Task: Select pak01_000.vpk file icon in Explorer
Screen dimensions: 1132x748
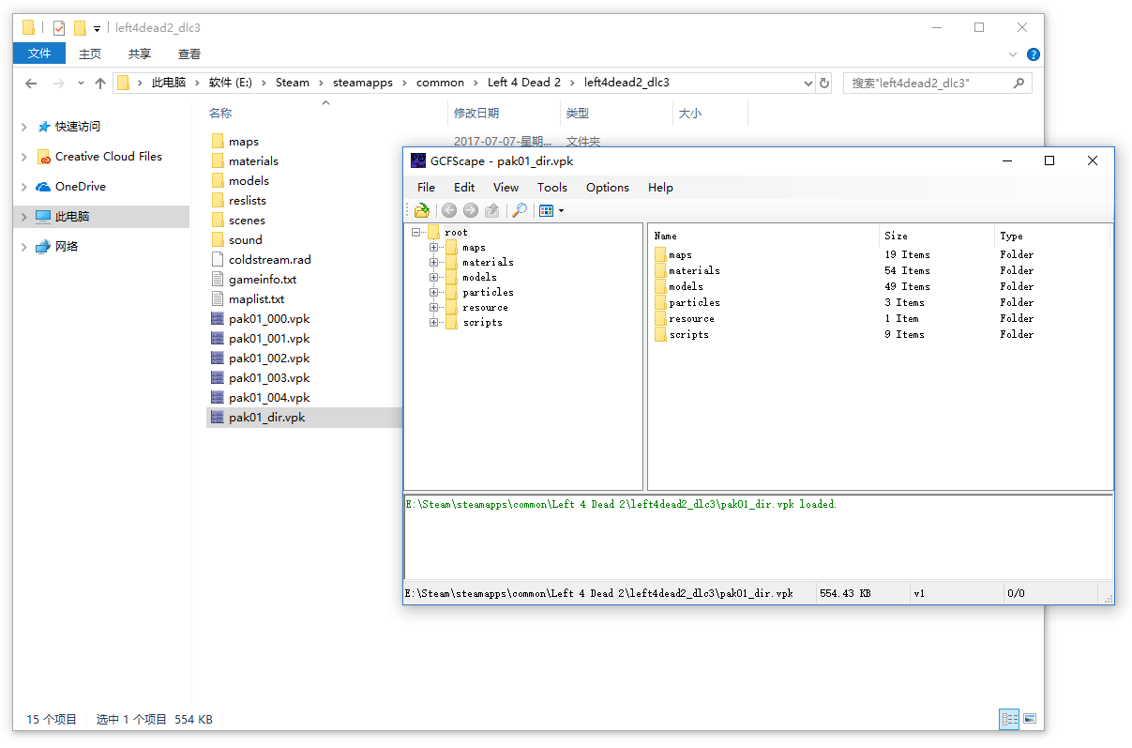Action: pyautogui.click(x=218, y=319)
